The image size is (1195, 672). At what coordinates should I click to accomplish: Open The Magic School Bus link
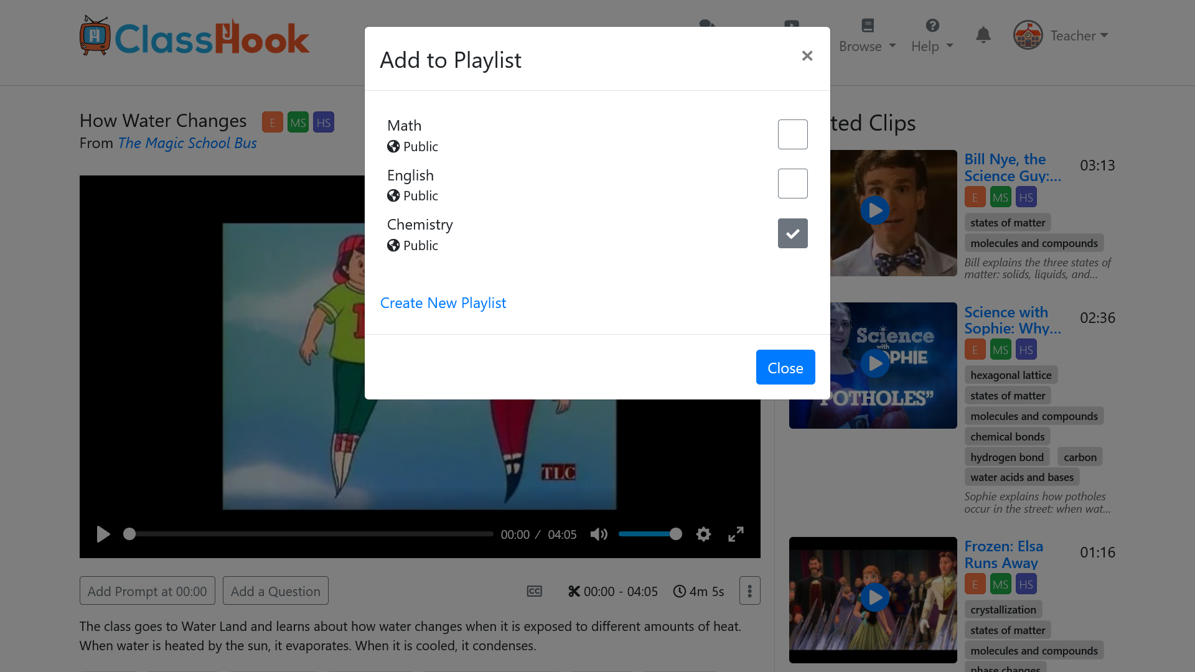point(187,143)
